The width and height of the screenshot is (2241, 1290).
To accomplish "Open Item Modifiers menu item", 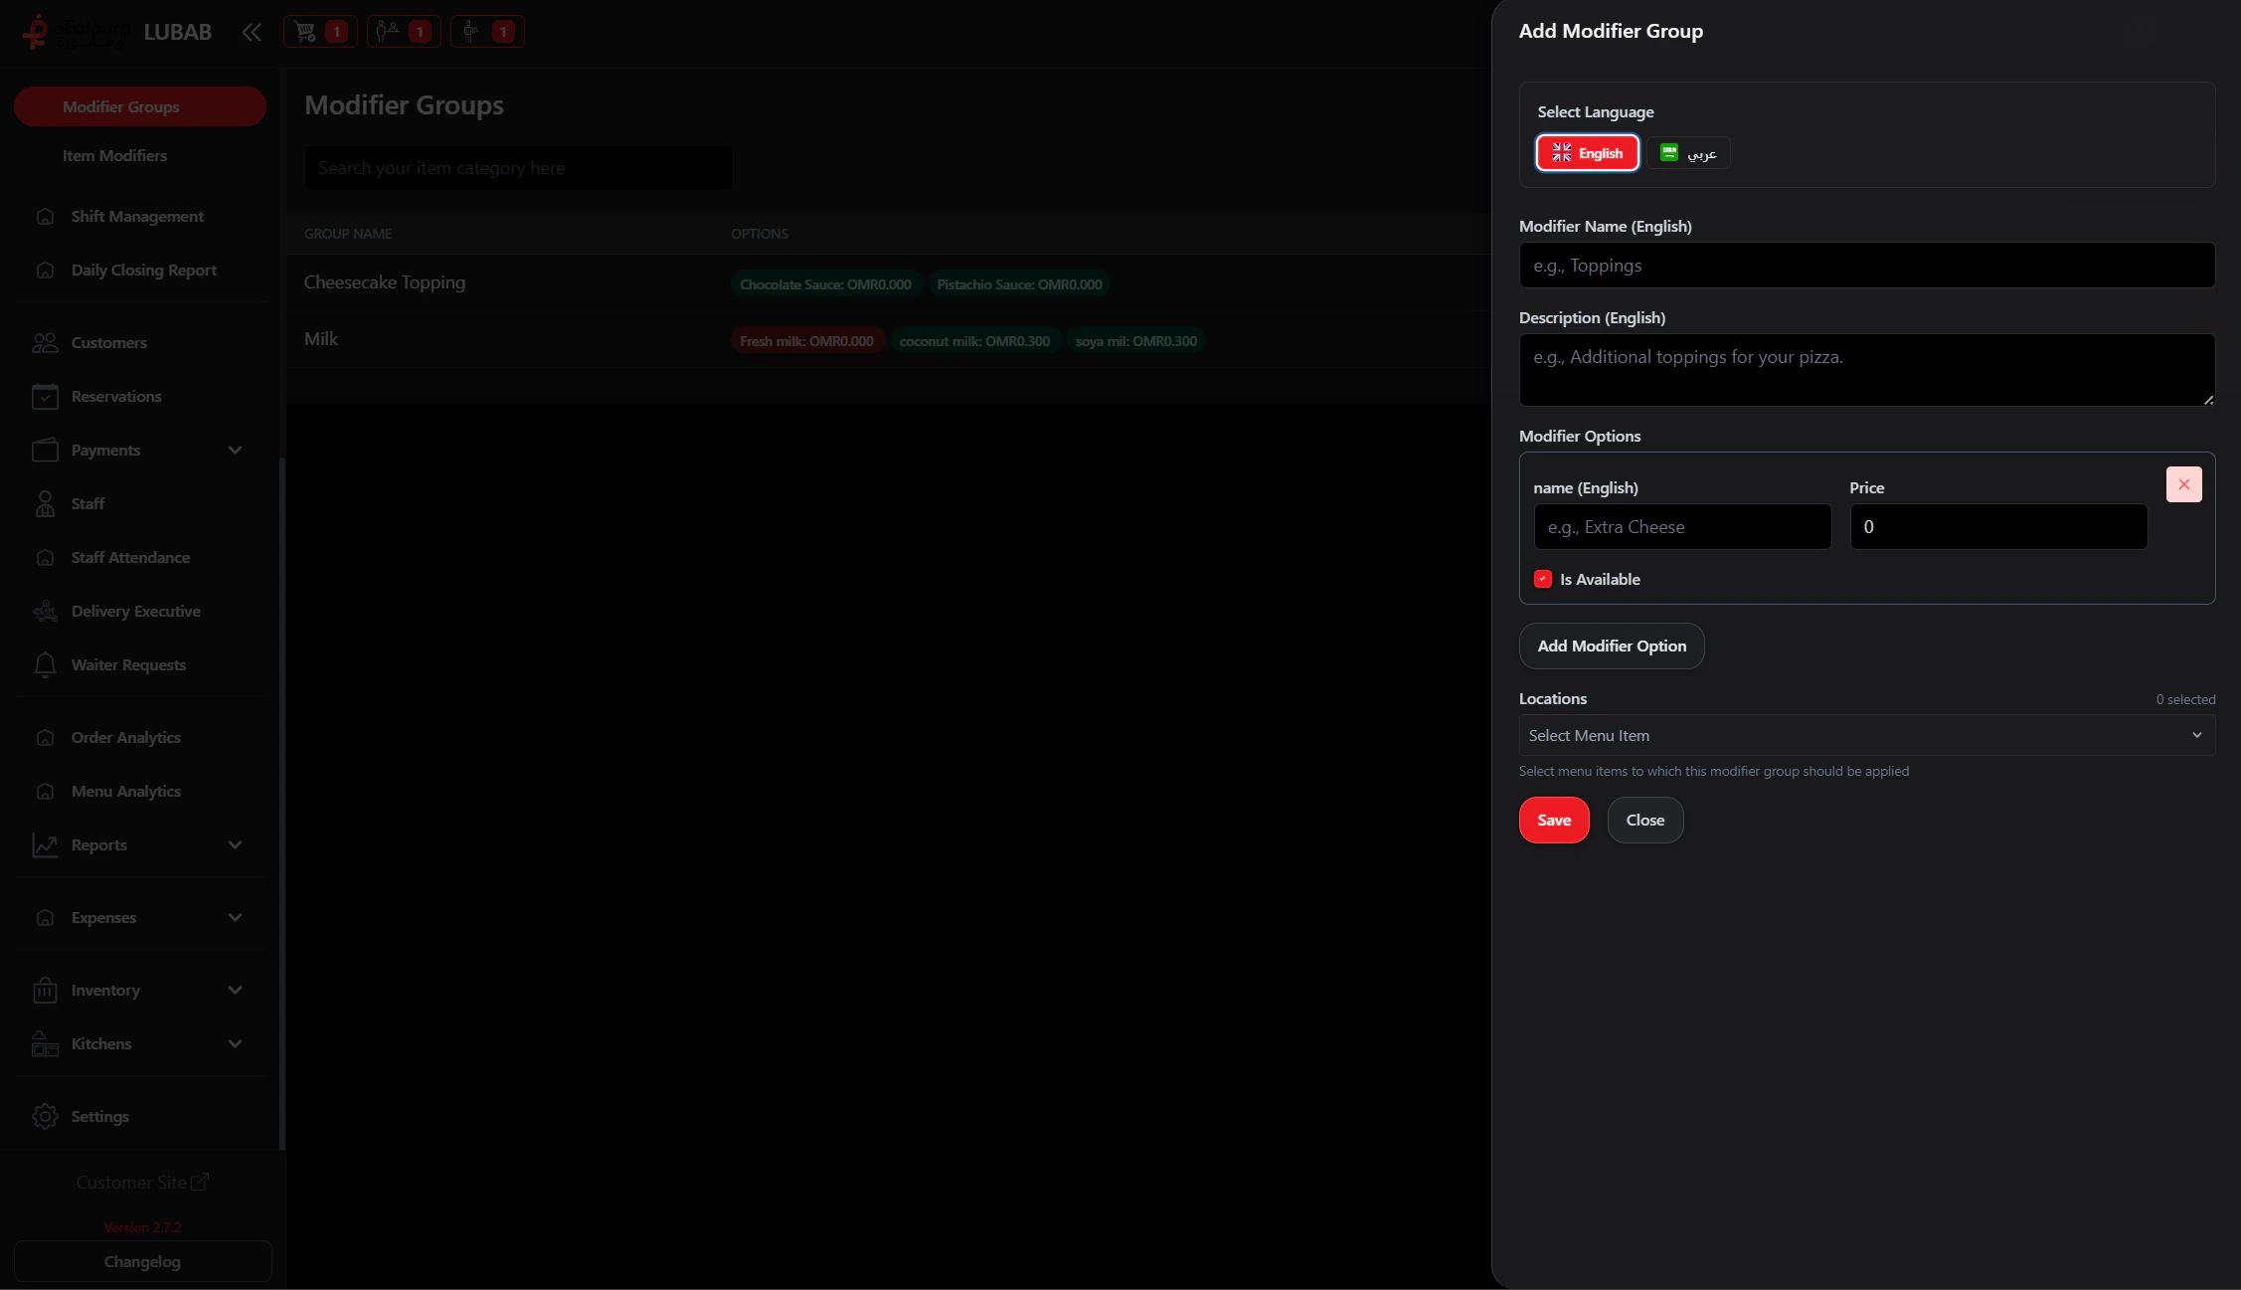I will (x=114, y=155).
